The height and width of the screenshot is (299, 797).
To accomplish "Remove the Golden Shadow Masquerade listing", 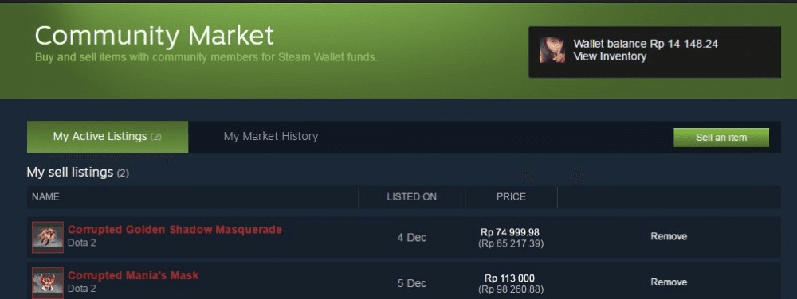I will pyautogui.click(x=669, y=237).
